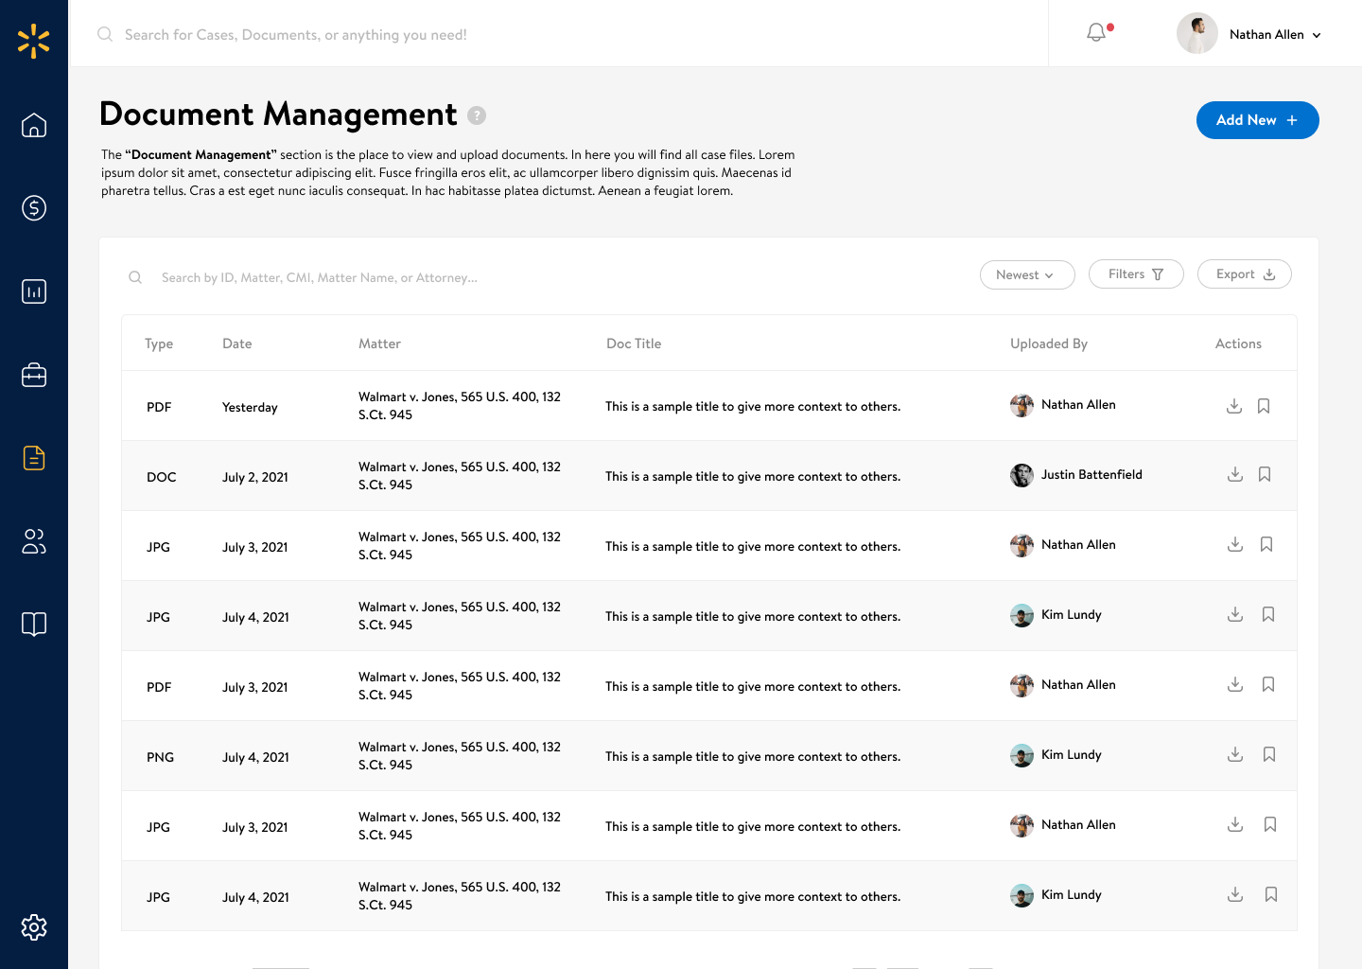The width and height of the screenshot is (1362, 969).
Task: Open the library book icon in sidebar
Action: (x=34, y=625)
